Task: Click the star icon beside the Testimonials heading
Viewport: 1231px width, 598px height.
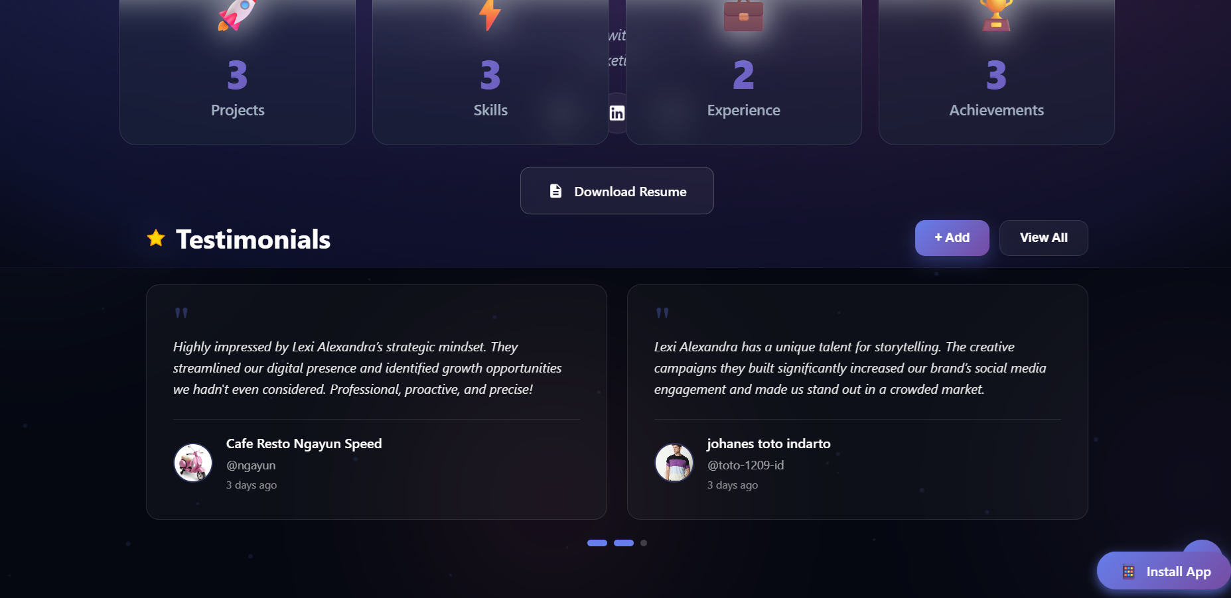Action: tap(155, 237)
